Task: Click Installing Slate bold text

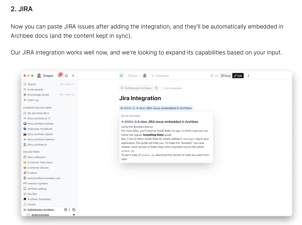Action: (153, 135)
